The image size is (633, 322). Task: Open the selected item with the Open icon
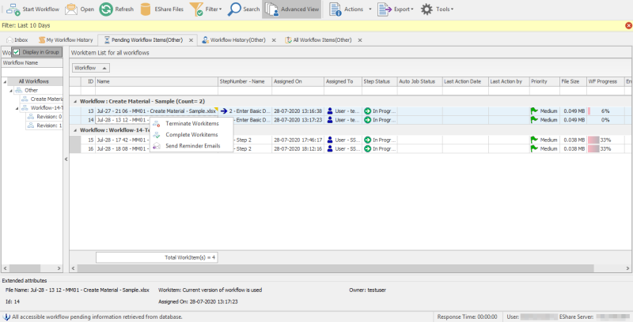[x=71, y=9]
